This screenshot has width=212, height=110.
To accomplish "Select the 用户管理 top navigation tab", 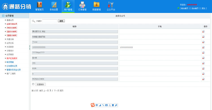I will click(68, 6).
